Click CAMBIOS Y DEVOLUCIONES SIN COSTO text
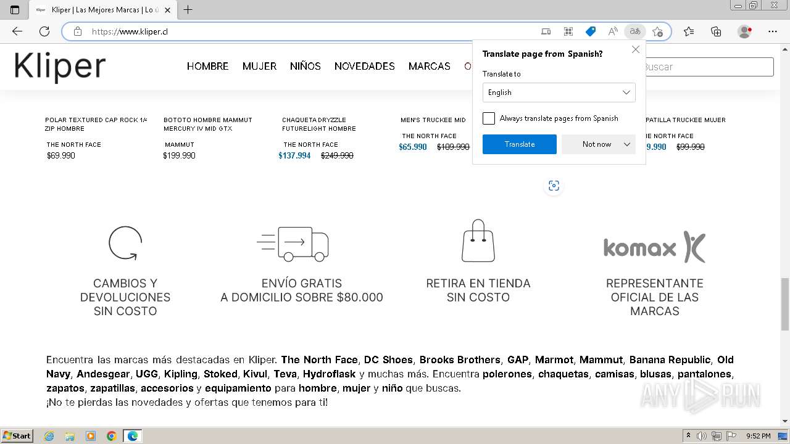The image size is (790, 444). tap(125, 297)
